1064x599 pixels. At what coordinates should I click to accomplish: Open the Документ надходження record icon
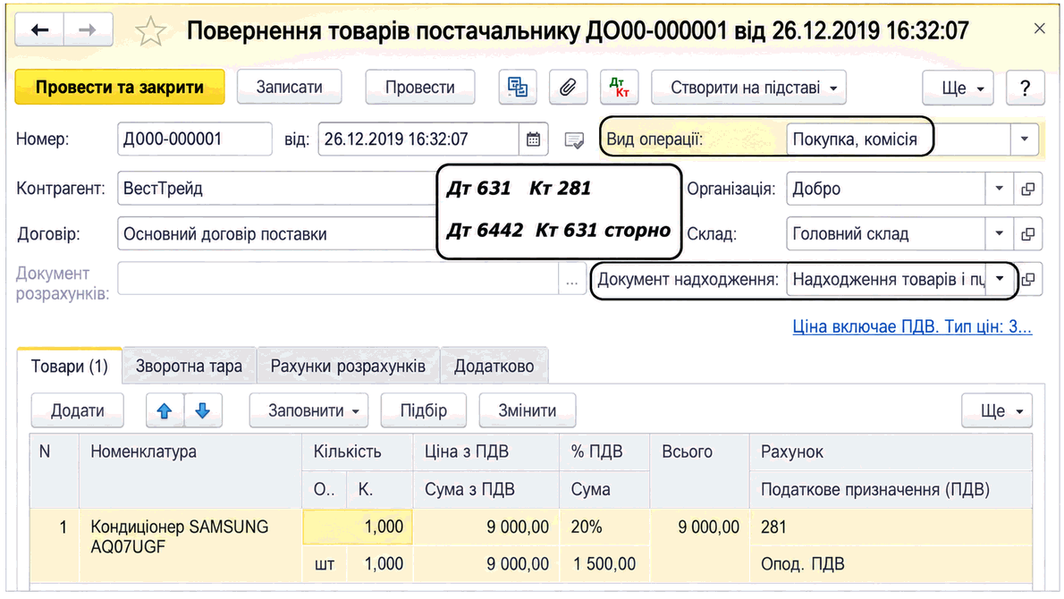click(x=1029, y=280)
